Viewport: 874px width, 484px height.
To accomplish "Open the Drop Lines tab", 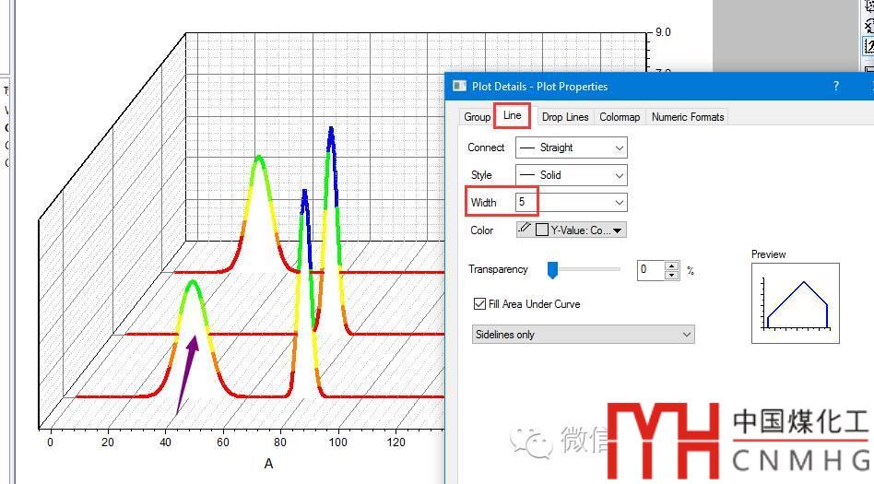I will click(x=564, y=117).
